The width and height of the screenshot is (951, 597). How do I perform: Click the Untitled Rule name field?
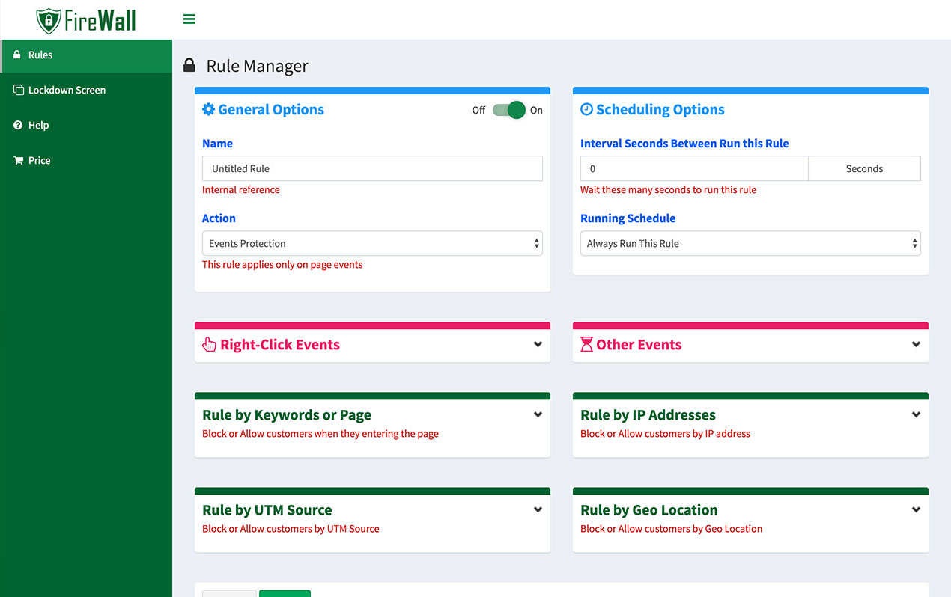coord(372,168)
